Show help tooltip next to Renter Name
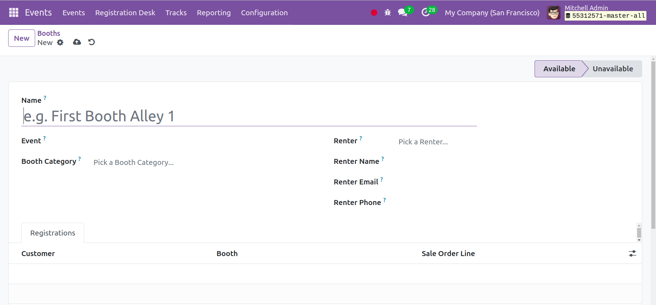This screenshot has width=656, height=305. click(x=383, y=159)
